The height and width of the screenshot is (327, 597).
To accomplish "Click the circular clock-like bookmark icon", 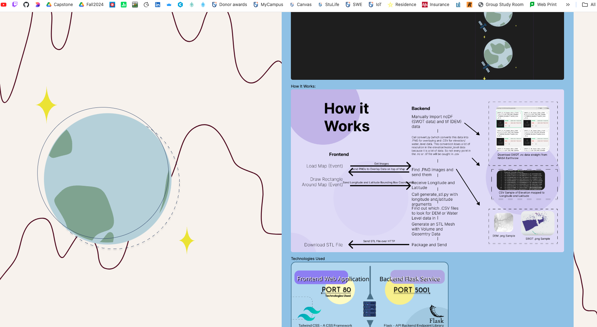I will click(x=146, y=5).
